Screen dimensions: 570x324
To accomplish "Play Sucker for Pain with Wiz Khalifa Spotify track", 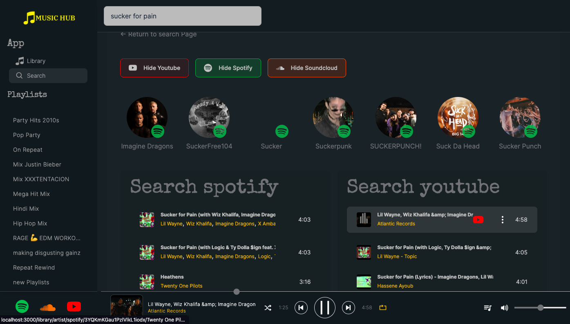I will click(225, 220).
